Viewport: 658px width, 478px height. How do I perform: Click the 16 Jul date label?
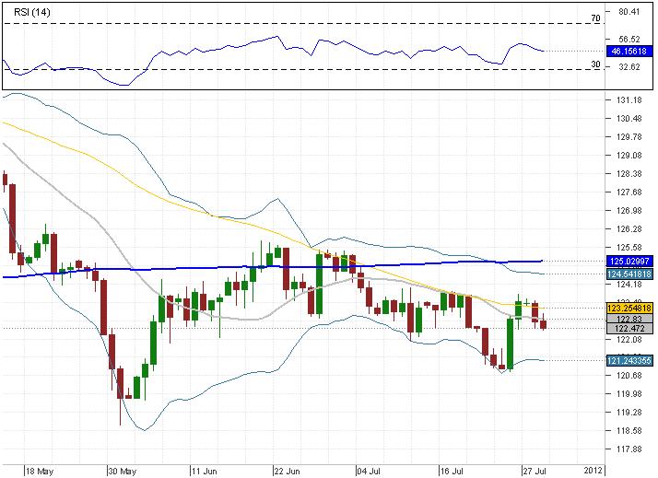click(451, 469)
